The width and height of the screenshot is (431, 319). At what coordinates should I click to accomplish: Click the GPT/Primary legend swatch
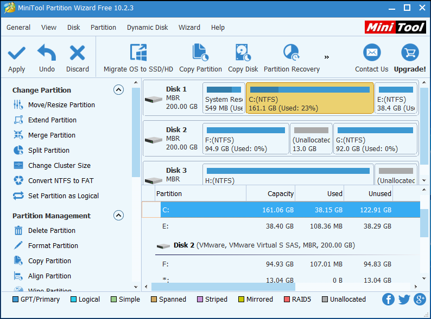(x=15, y=300)
